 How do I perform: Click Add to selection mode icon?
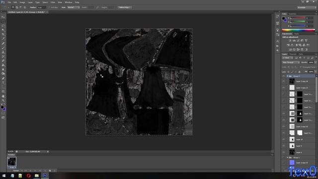(x=17, y=7)
